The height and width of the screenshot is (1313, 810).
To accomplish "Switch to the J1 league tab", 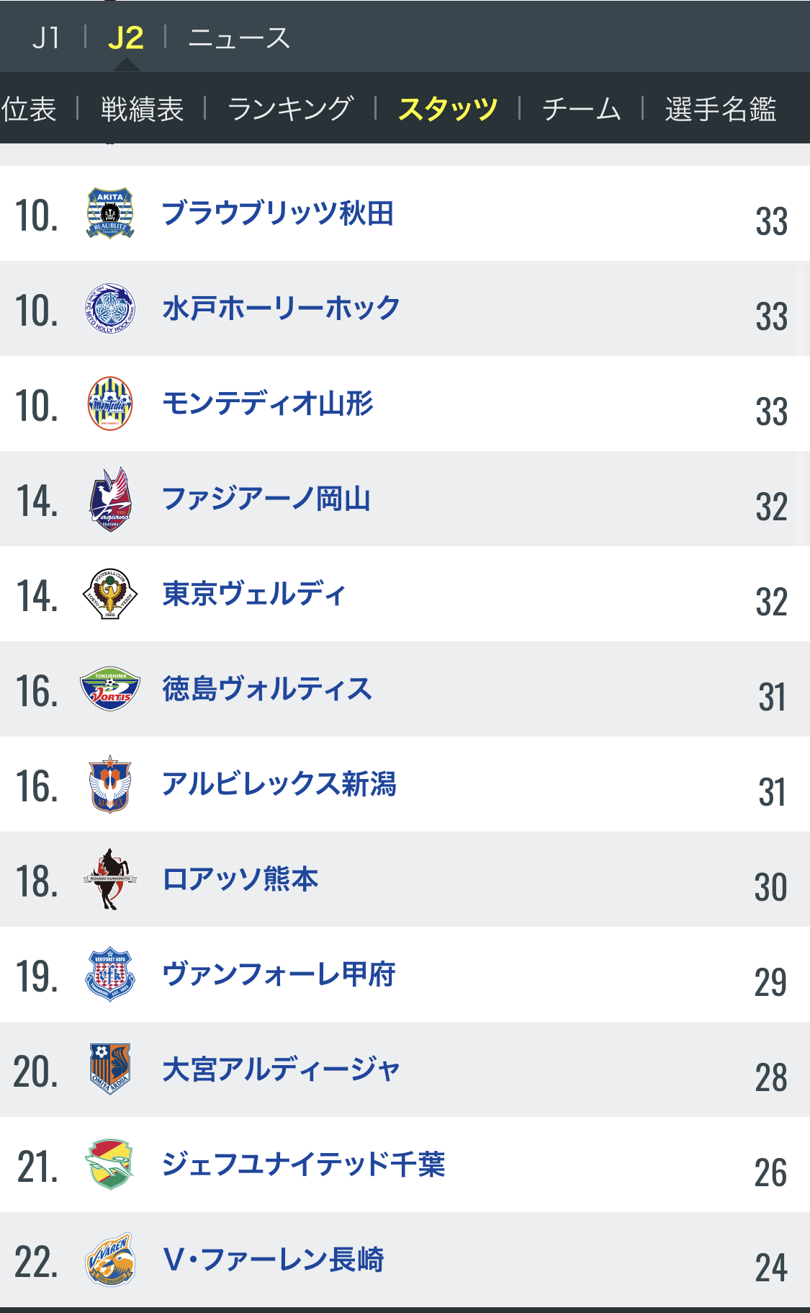I will [x=46, y=37].
